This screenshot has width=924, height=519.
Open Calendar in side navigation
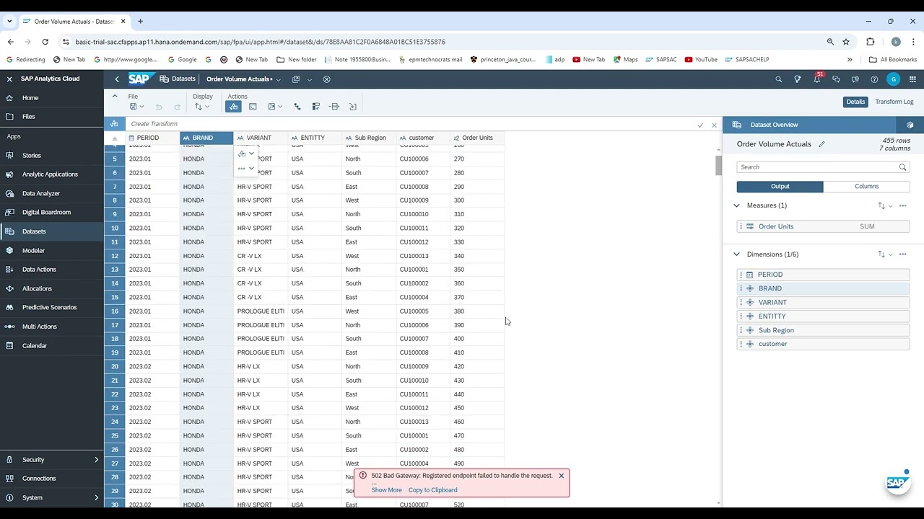coord(52,346)
